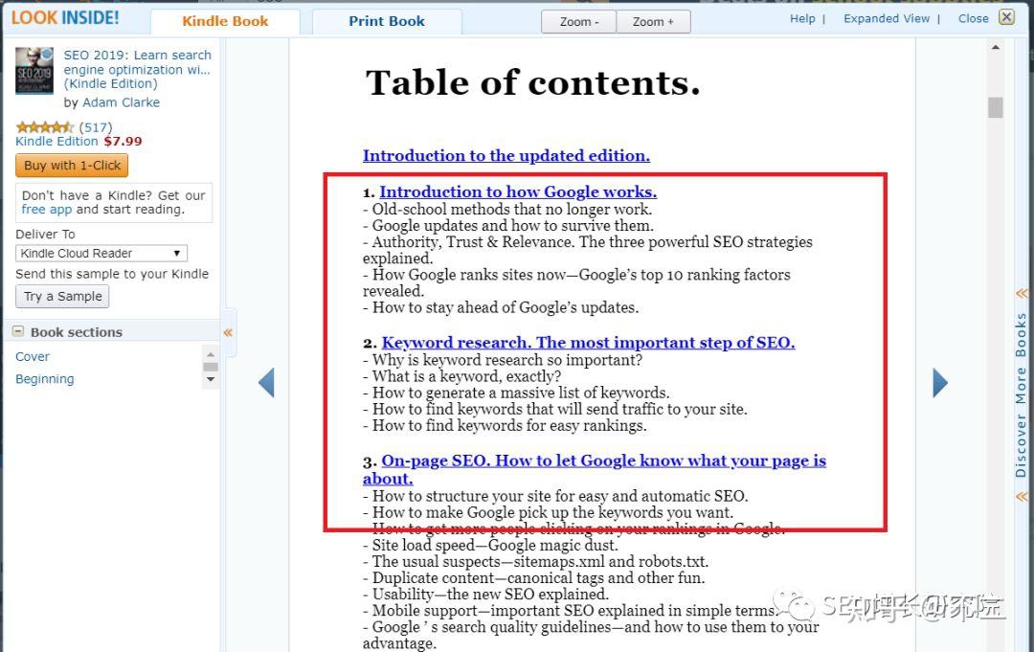Click the Discover More Books vertical label
Viewport: 1034px width, 652px height.
[x=1021, y=394]
